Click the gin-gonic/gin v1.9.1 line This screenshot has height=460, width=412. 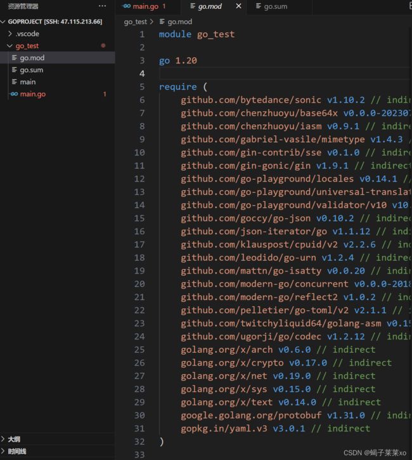tap(296, 166)
